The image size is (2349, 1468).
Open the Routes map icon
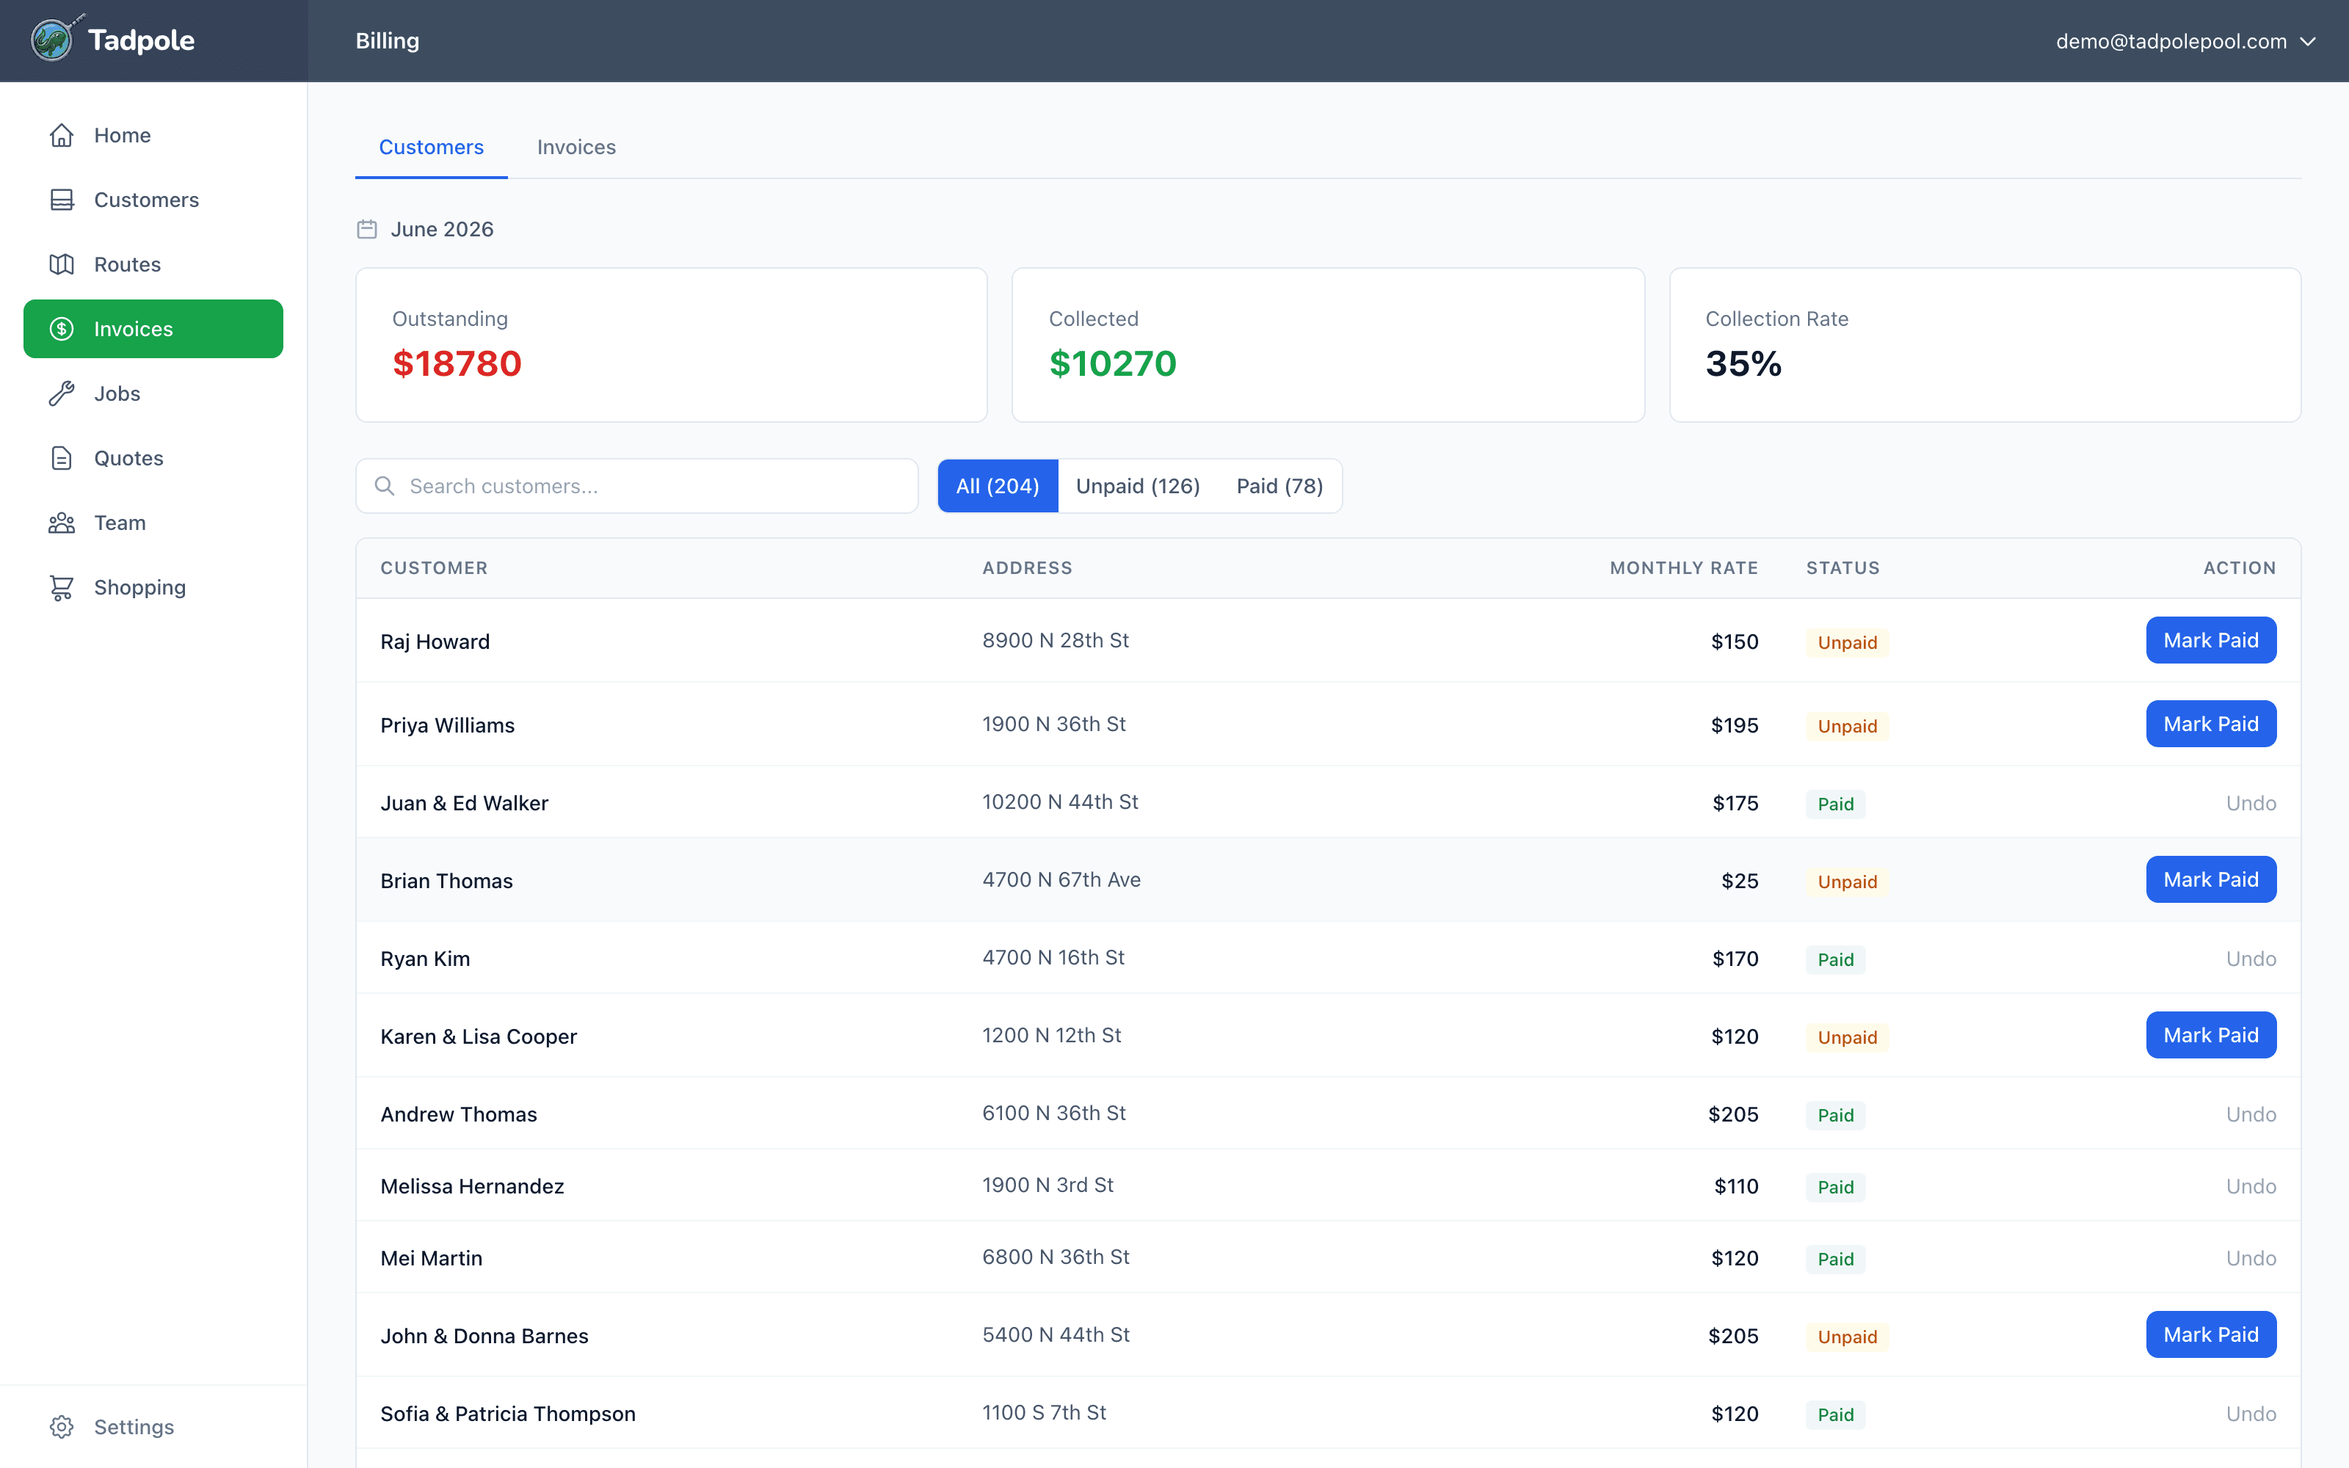click(62, 264)
